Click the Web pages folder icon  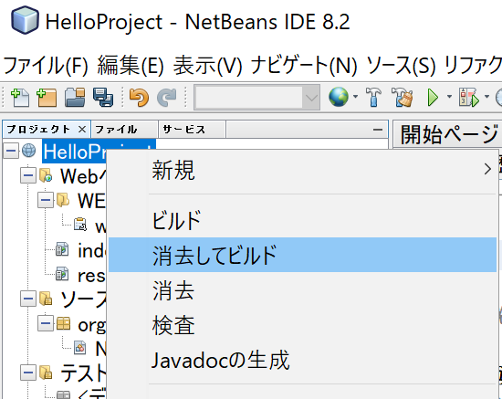[46, 175]
